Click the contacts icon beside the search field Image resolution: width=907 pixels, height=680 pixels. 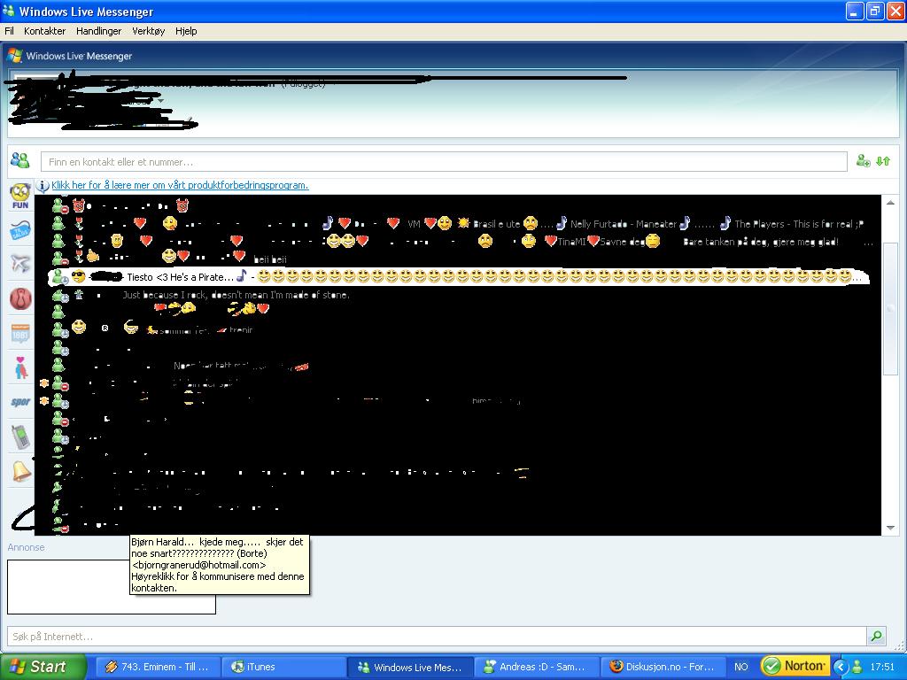click(x=20, y=160)
